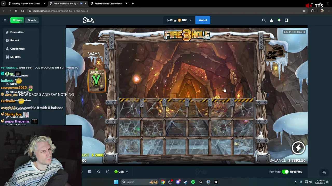Click the address bar URL field

click(x=166, y=11)
